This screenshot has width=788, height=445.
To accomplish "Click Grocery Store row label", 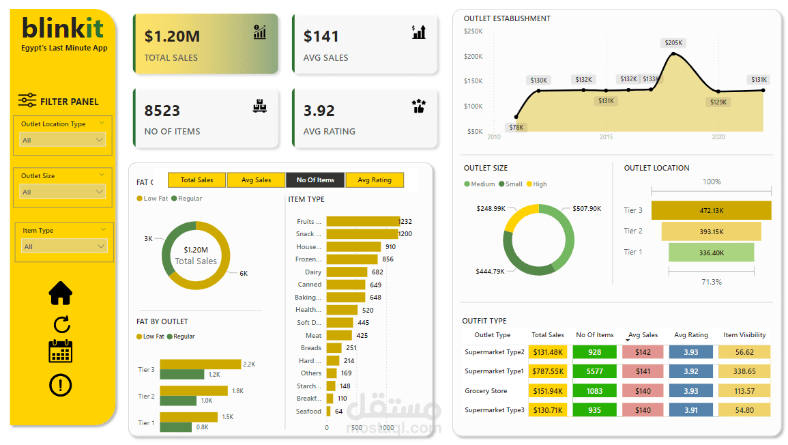I will (486, 390).
